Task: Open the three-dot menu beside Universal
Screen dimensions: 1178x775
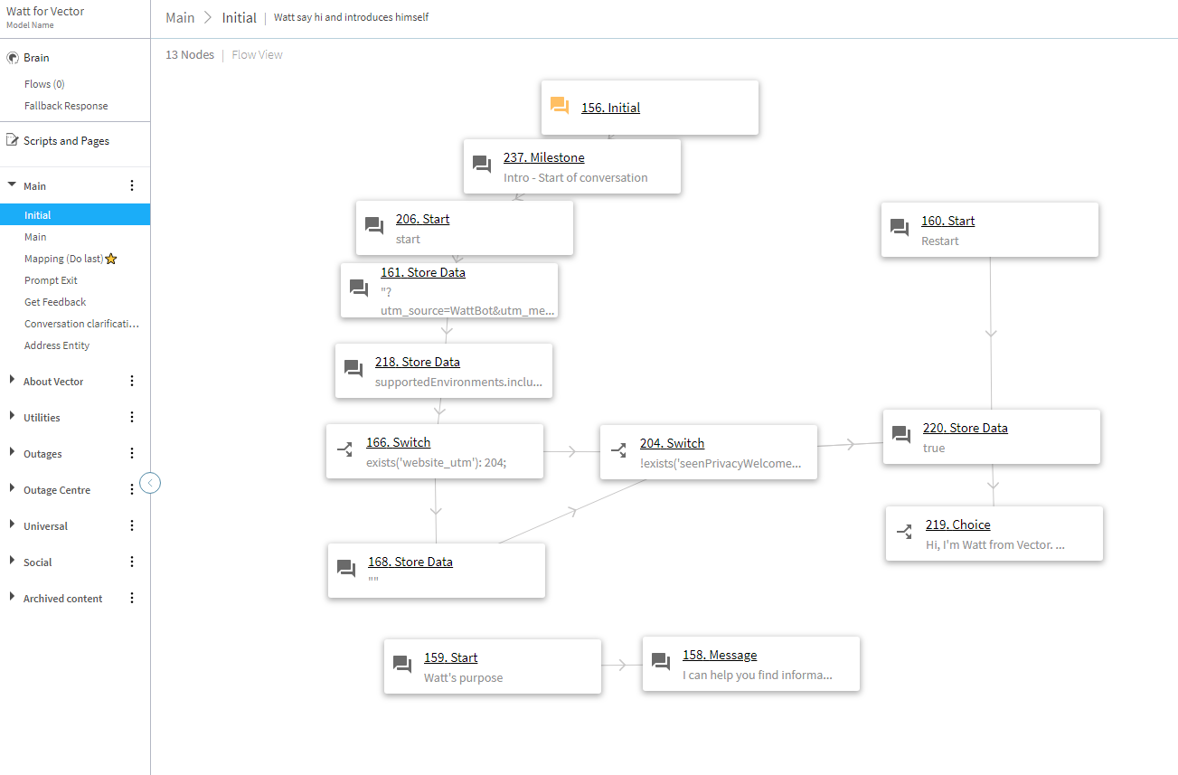Action: (x=132, y=525)
